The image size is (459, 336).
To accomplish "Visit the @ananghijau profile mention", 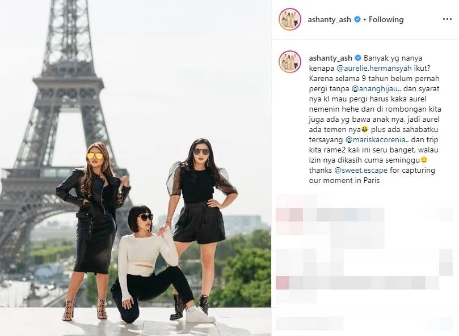I will tap(374, 88).
